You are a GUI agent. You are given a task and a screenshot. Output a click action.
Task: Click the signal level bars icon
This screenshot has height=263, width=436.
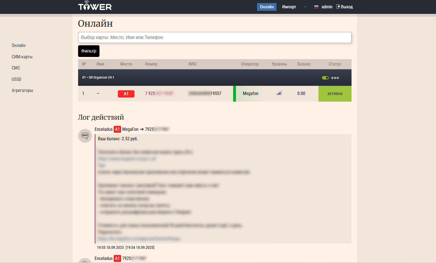tap(279, 93)
